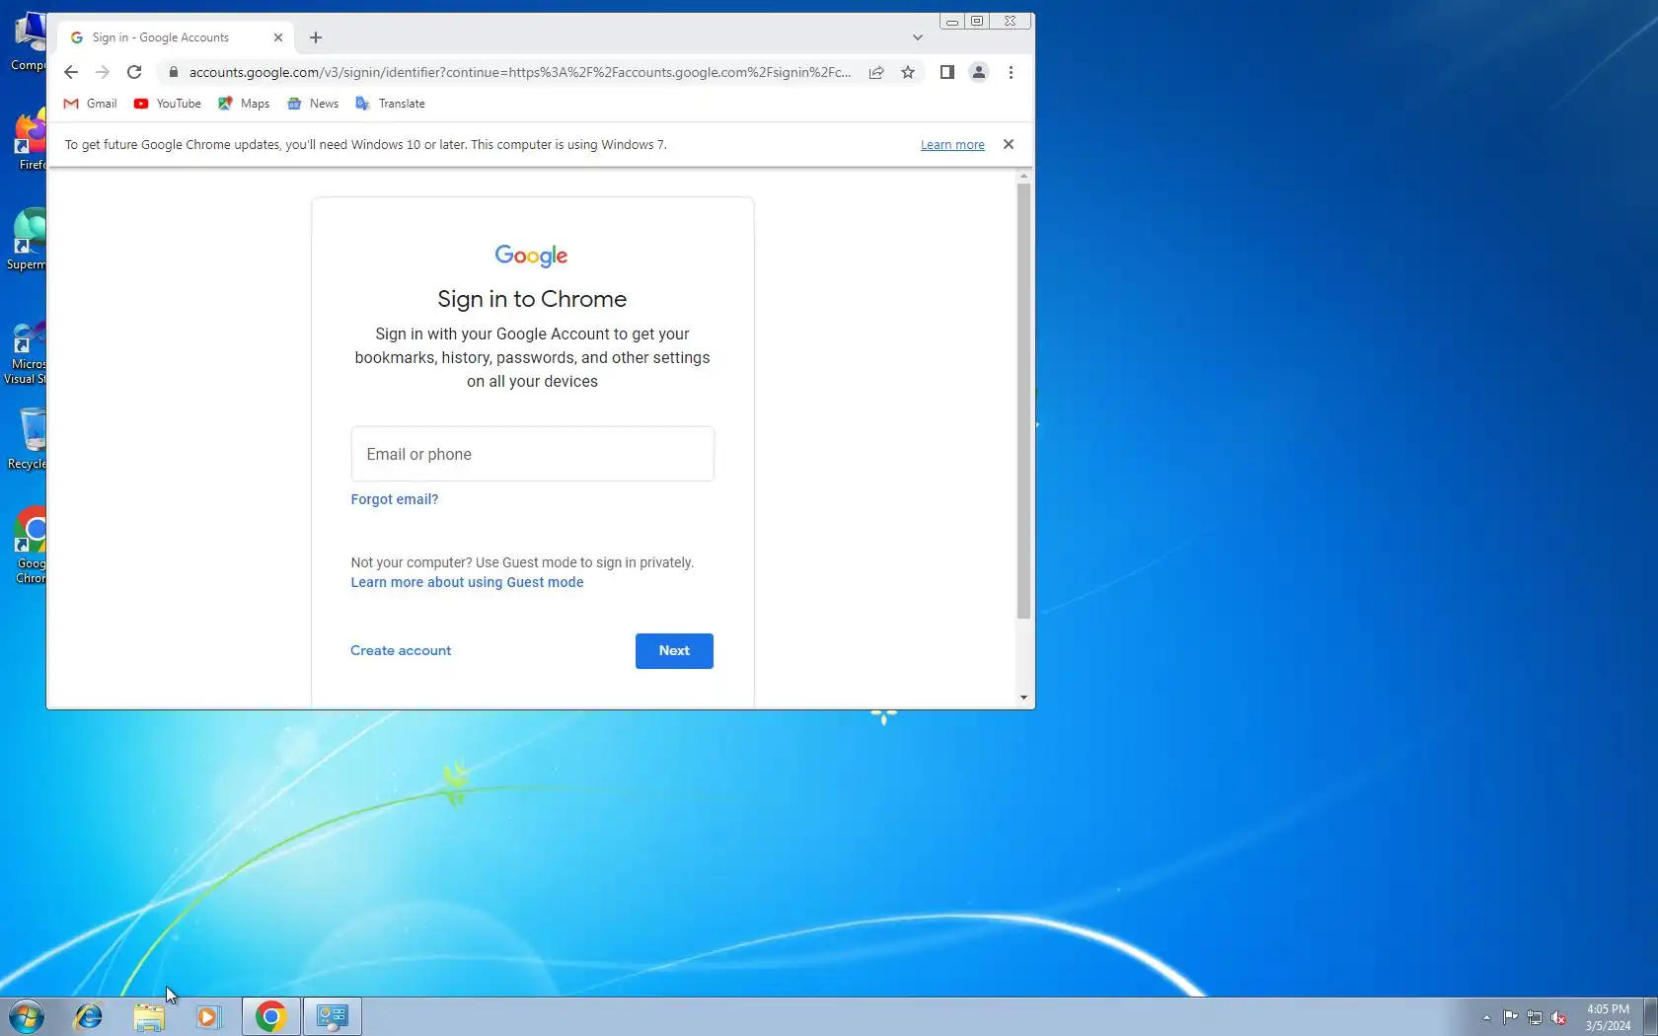Screen dimensions: 1658x1036
Task: Show hidden system tray icons
Action: pos(1486,1017)
